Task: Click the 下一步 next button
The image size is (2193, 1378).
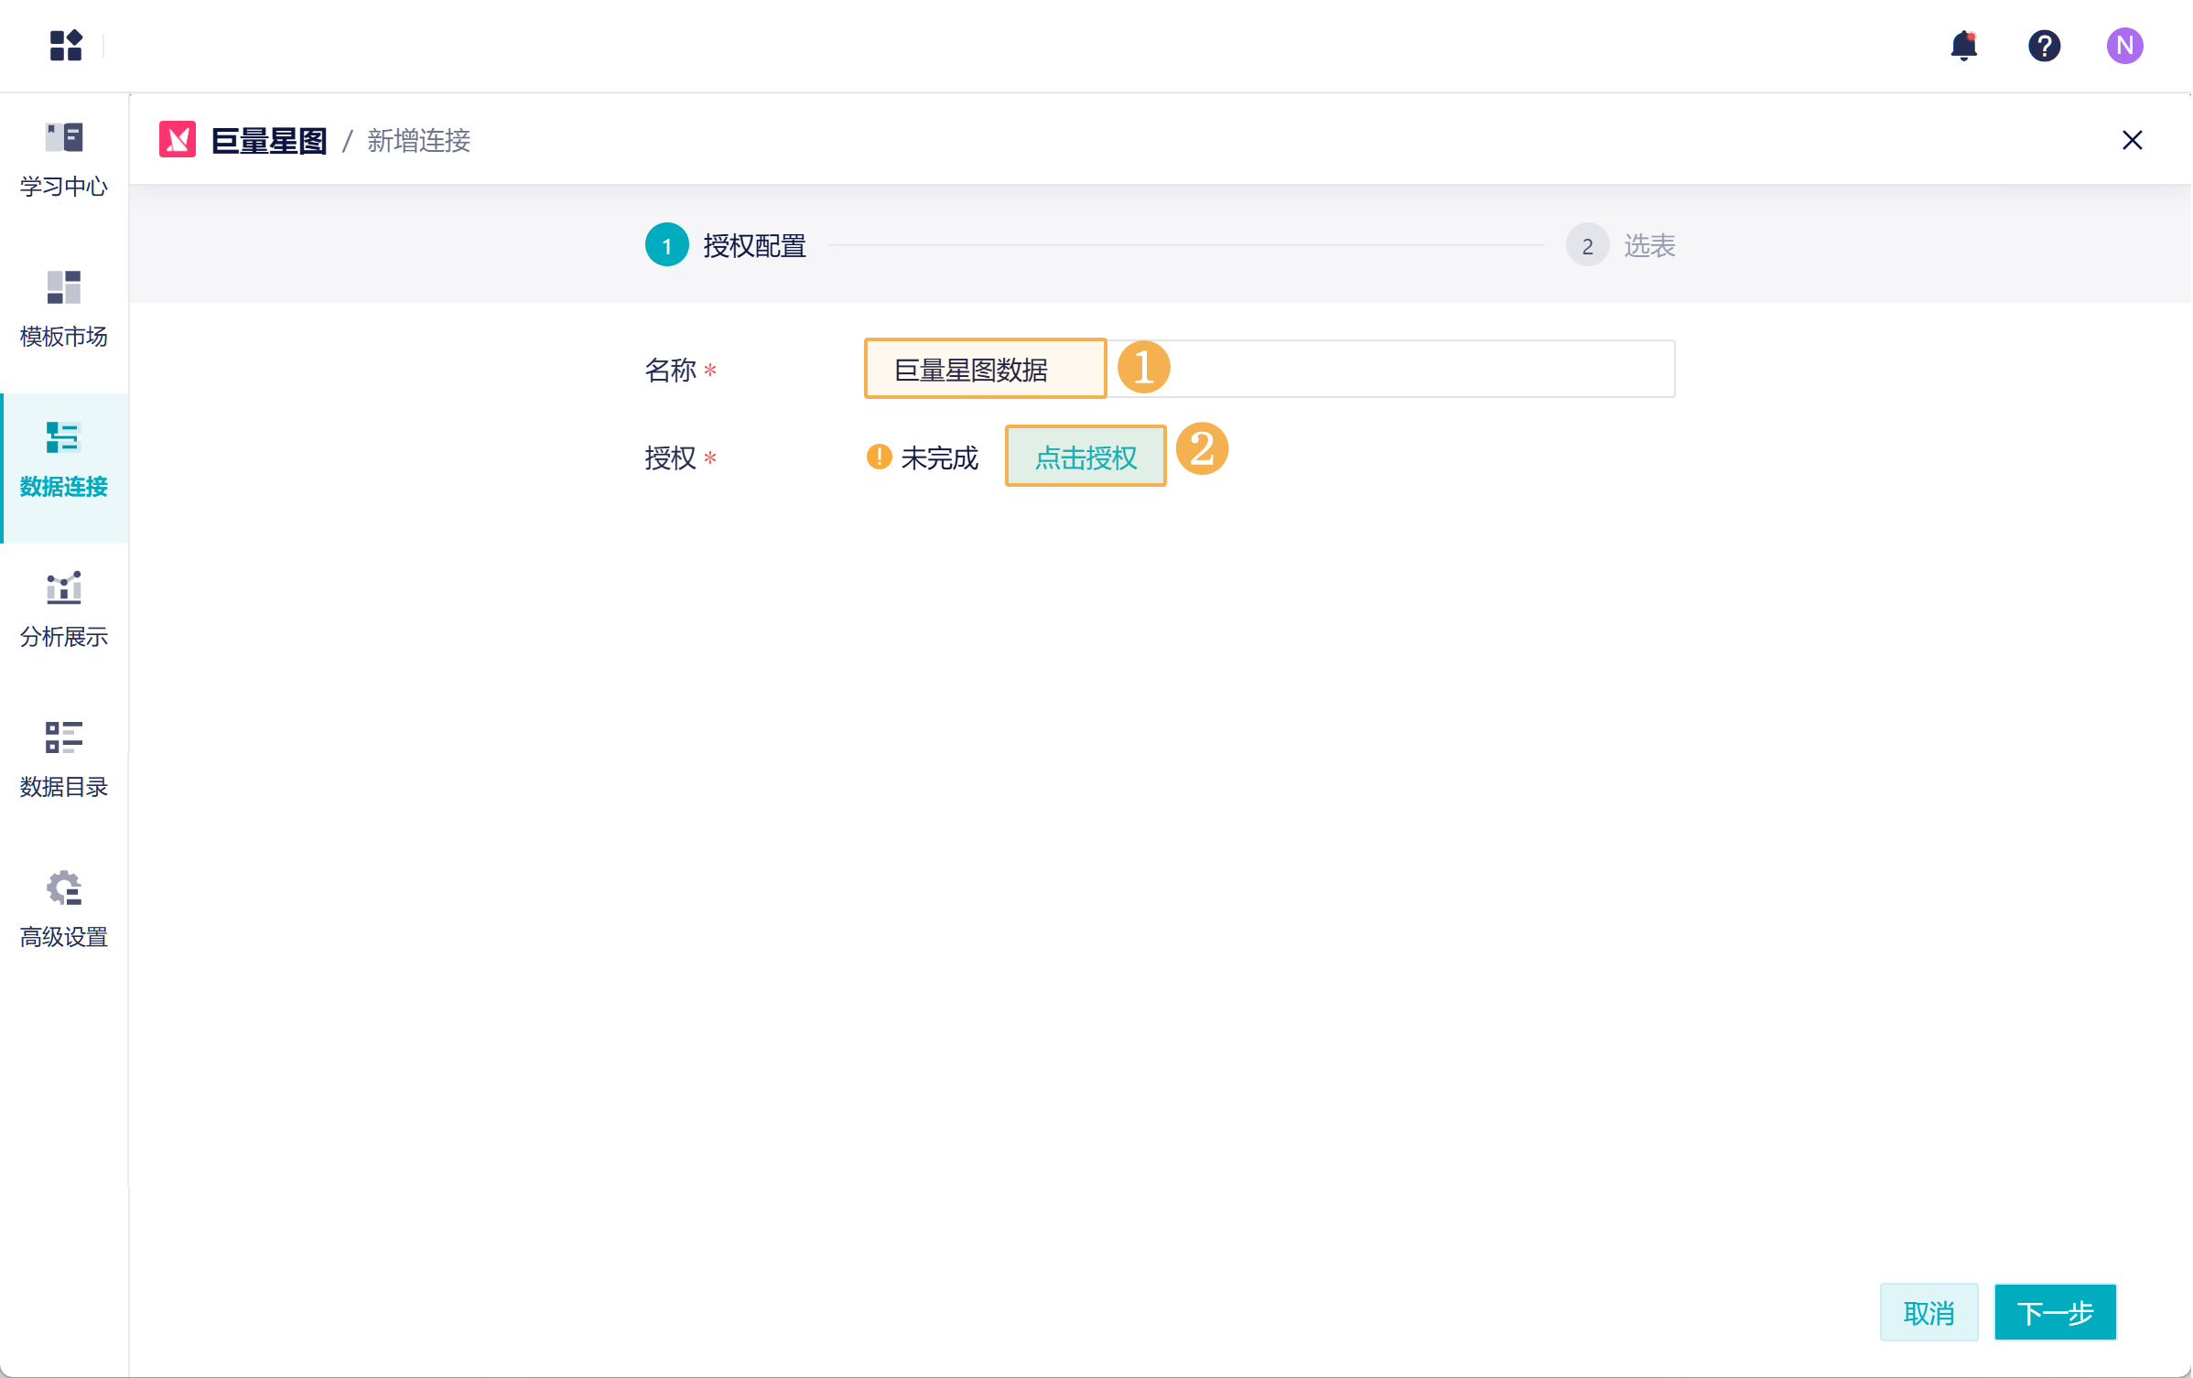Action: tap(2054, 1312)
